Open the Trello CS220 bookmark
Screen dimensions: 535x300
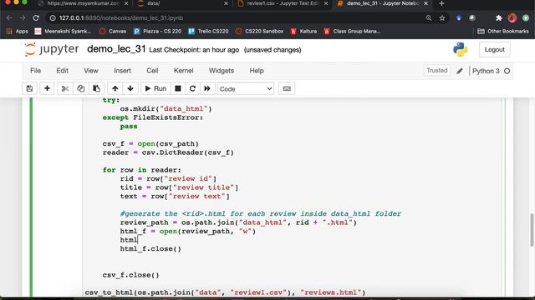(208, 32)
